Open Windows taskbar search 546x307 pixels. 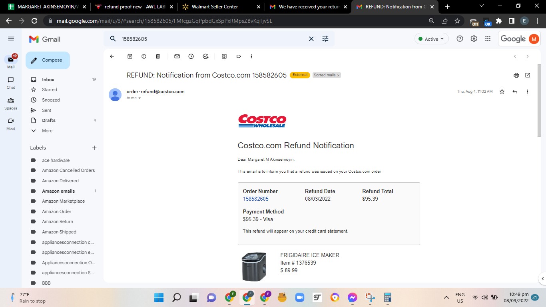point(176,297)
